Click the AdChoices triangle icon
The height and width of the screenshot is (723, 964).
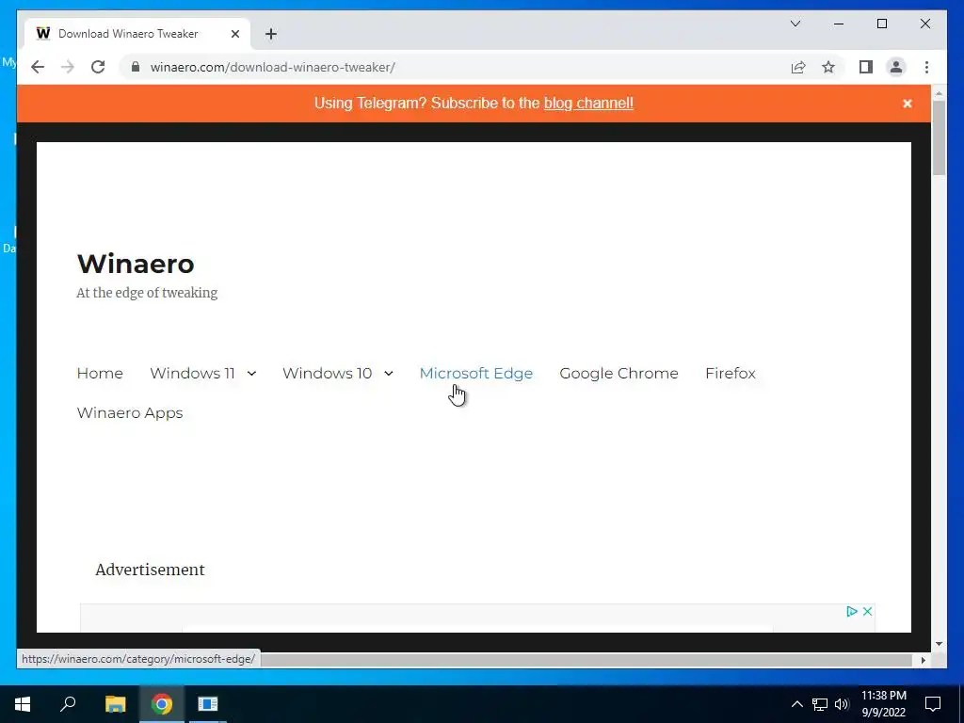(x=851, y=611)
